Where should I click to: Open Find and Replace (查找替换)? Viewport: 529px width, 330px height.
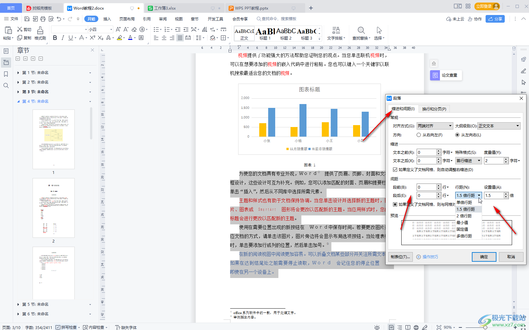pos(361,34)
